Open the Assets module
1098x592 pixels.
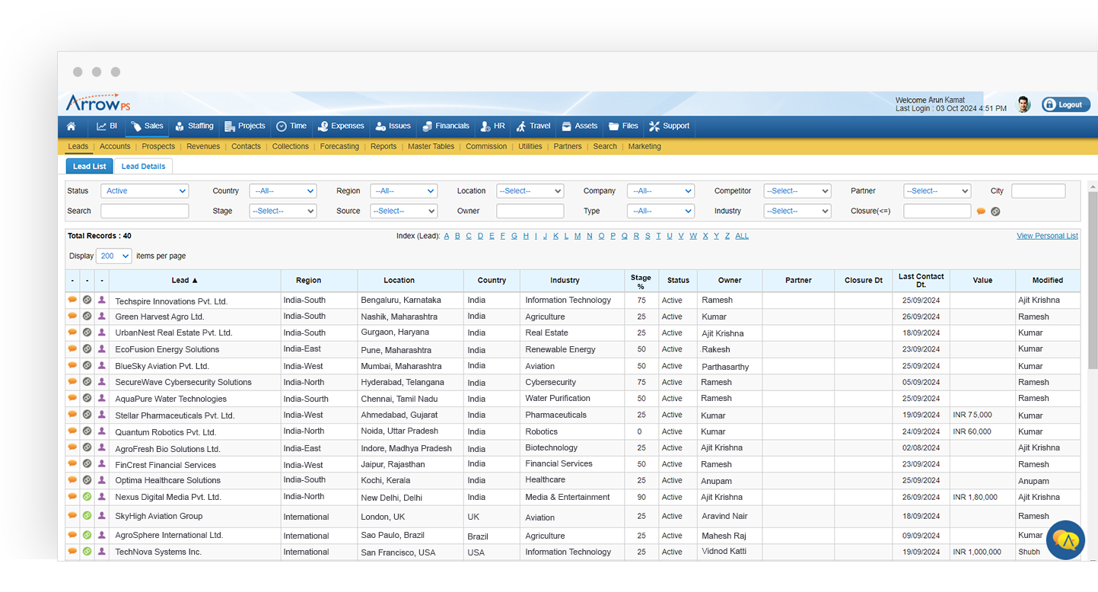580,126
